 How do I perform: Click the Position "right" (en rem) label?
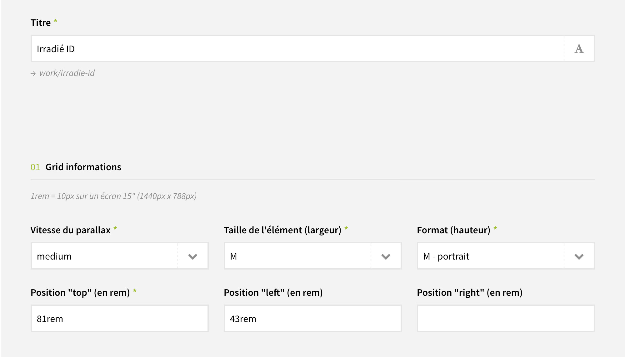470,293
